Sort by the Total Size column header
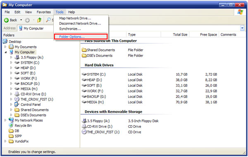Screen dimensions: 248x157 pyautogui.click(x=175, y=34)
